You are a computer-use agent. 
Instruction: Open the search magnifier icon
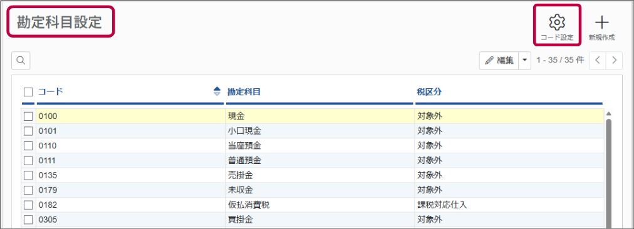point(21,61)
